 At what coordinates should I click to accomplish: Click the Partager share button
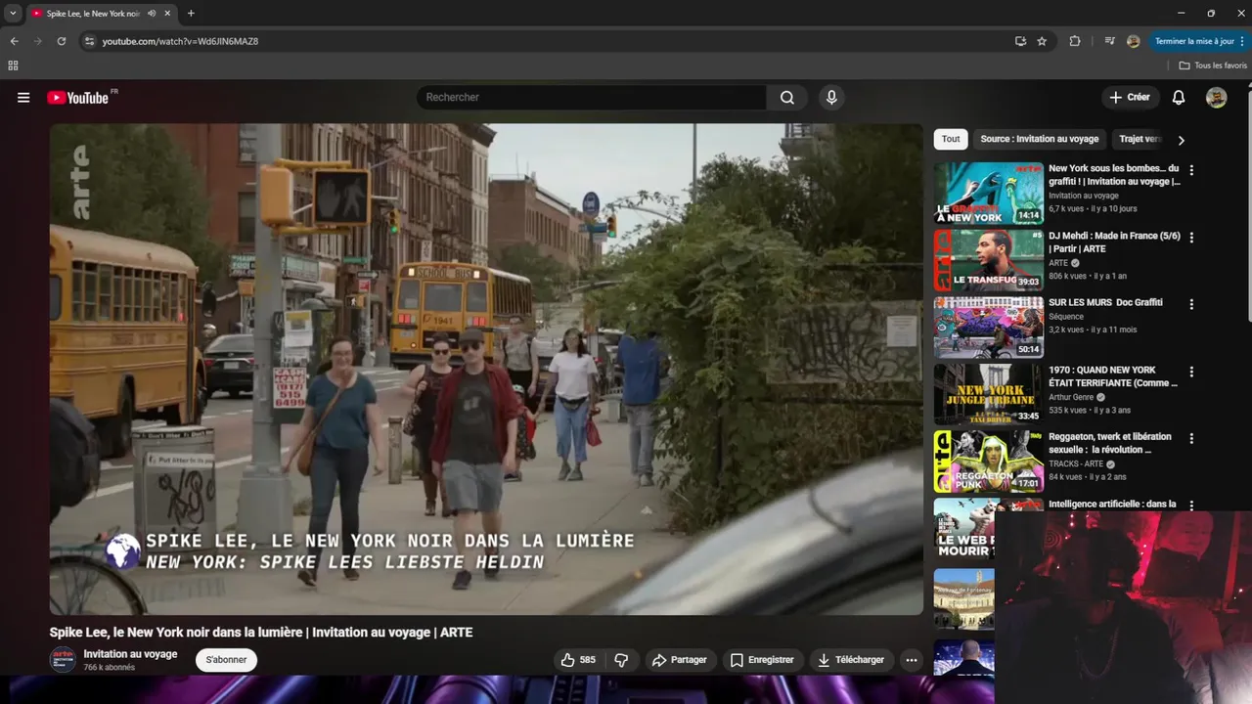679,660
